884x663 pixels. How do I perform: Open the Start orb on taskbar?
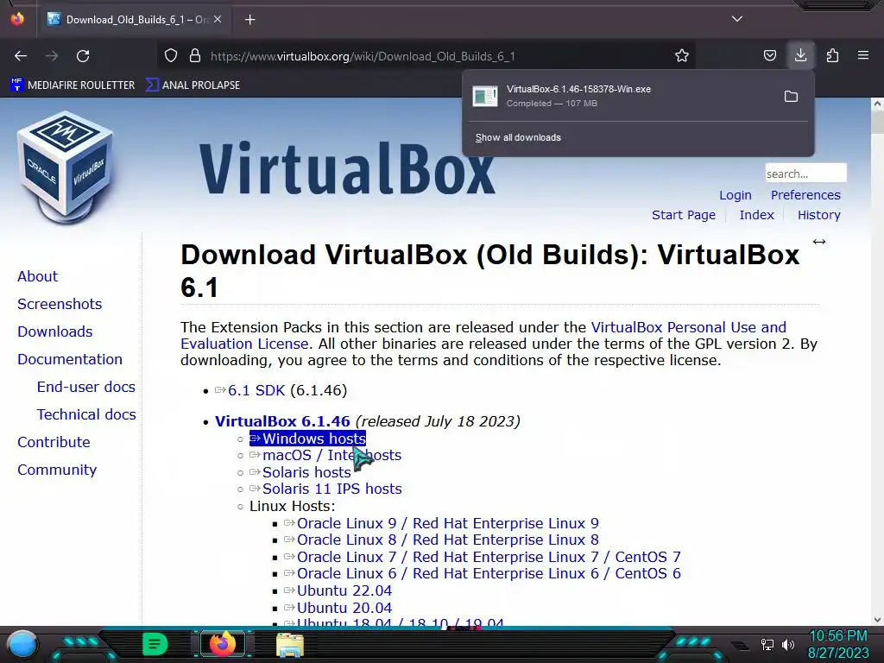pos(22,644)
